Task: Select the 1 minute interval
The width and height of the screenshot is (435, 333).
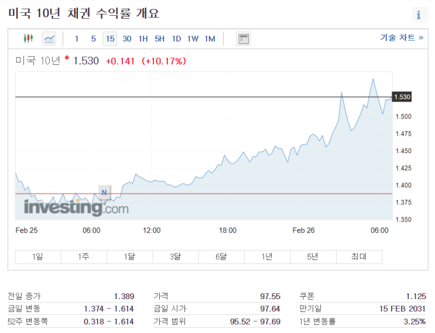Action: [77, 39]
